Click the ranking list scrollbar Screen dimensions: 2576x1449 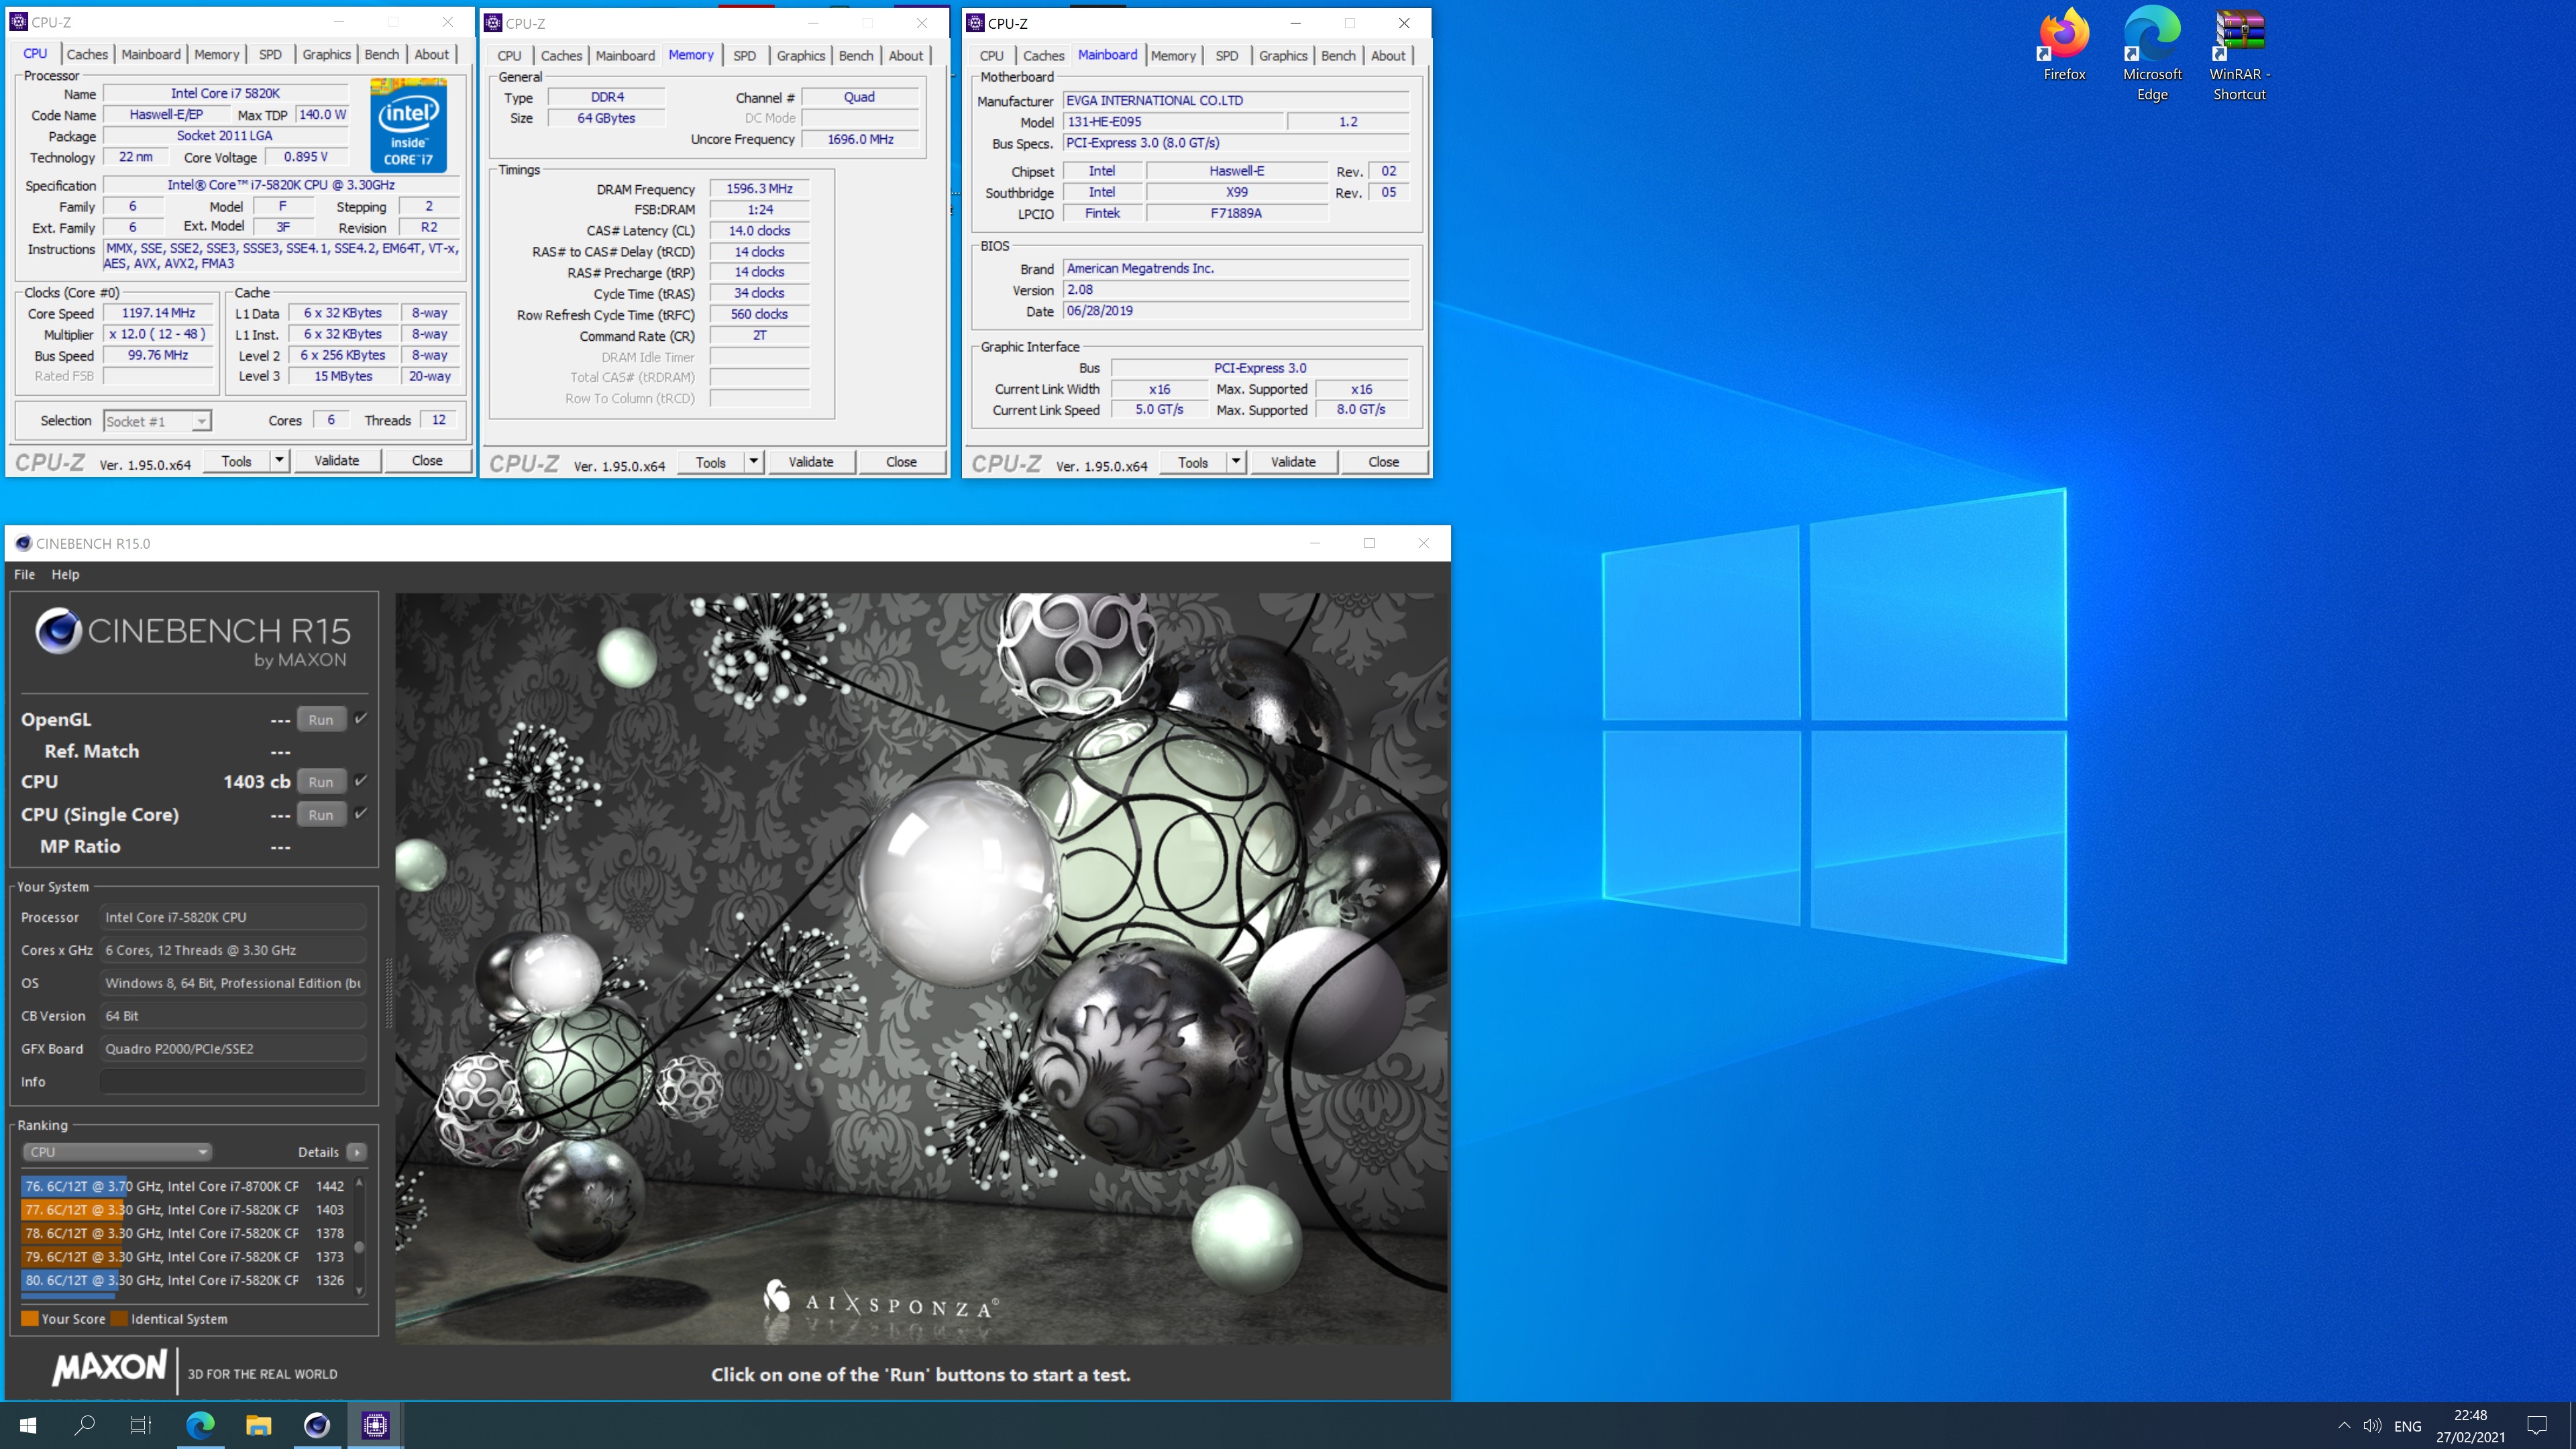[359, 1238]
